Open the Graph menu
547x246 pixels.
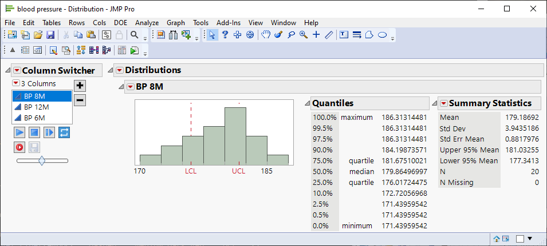click(176, 23)
